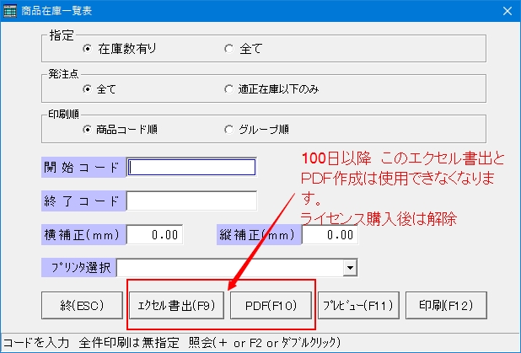Choose 商品コード順 print order
521x353 pixels.
point(88,129)
